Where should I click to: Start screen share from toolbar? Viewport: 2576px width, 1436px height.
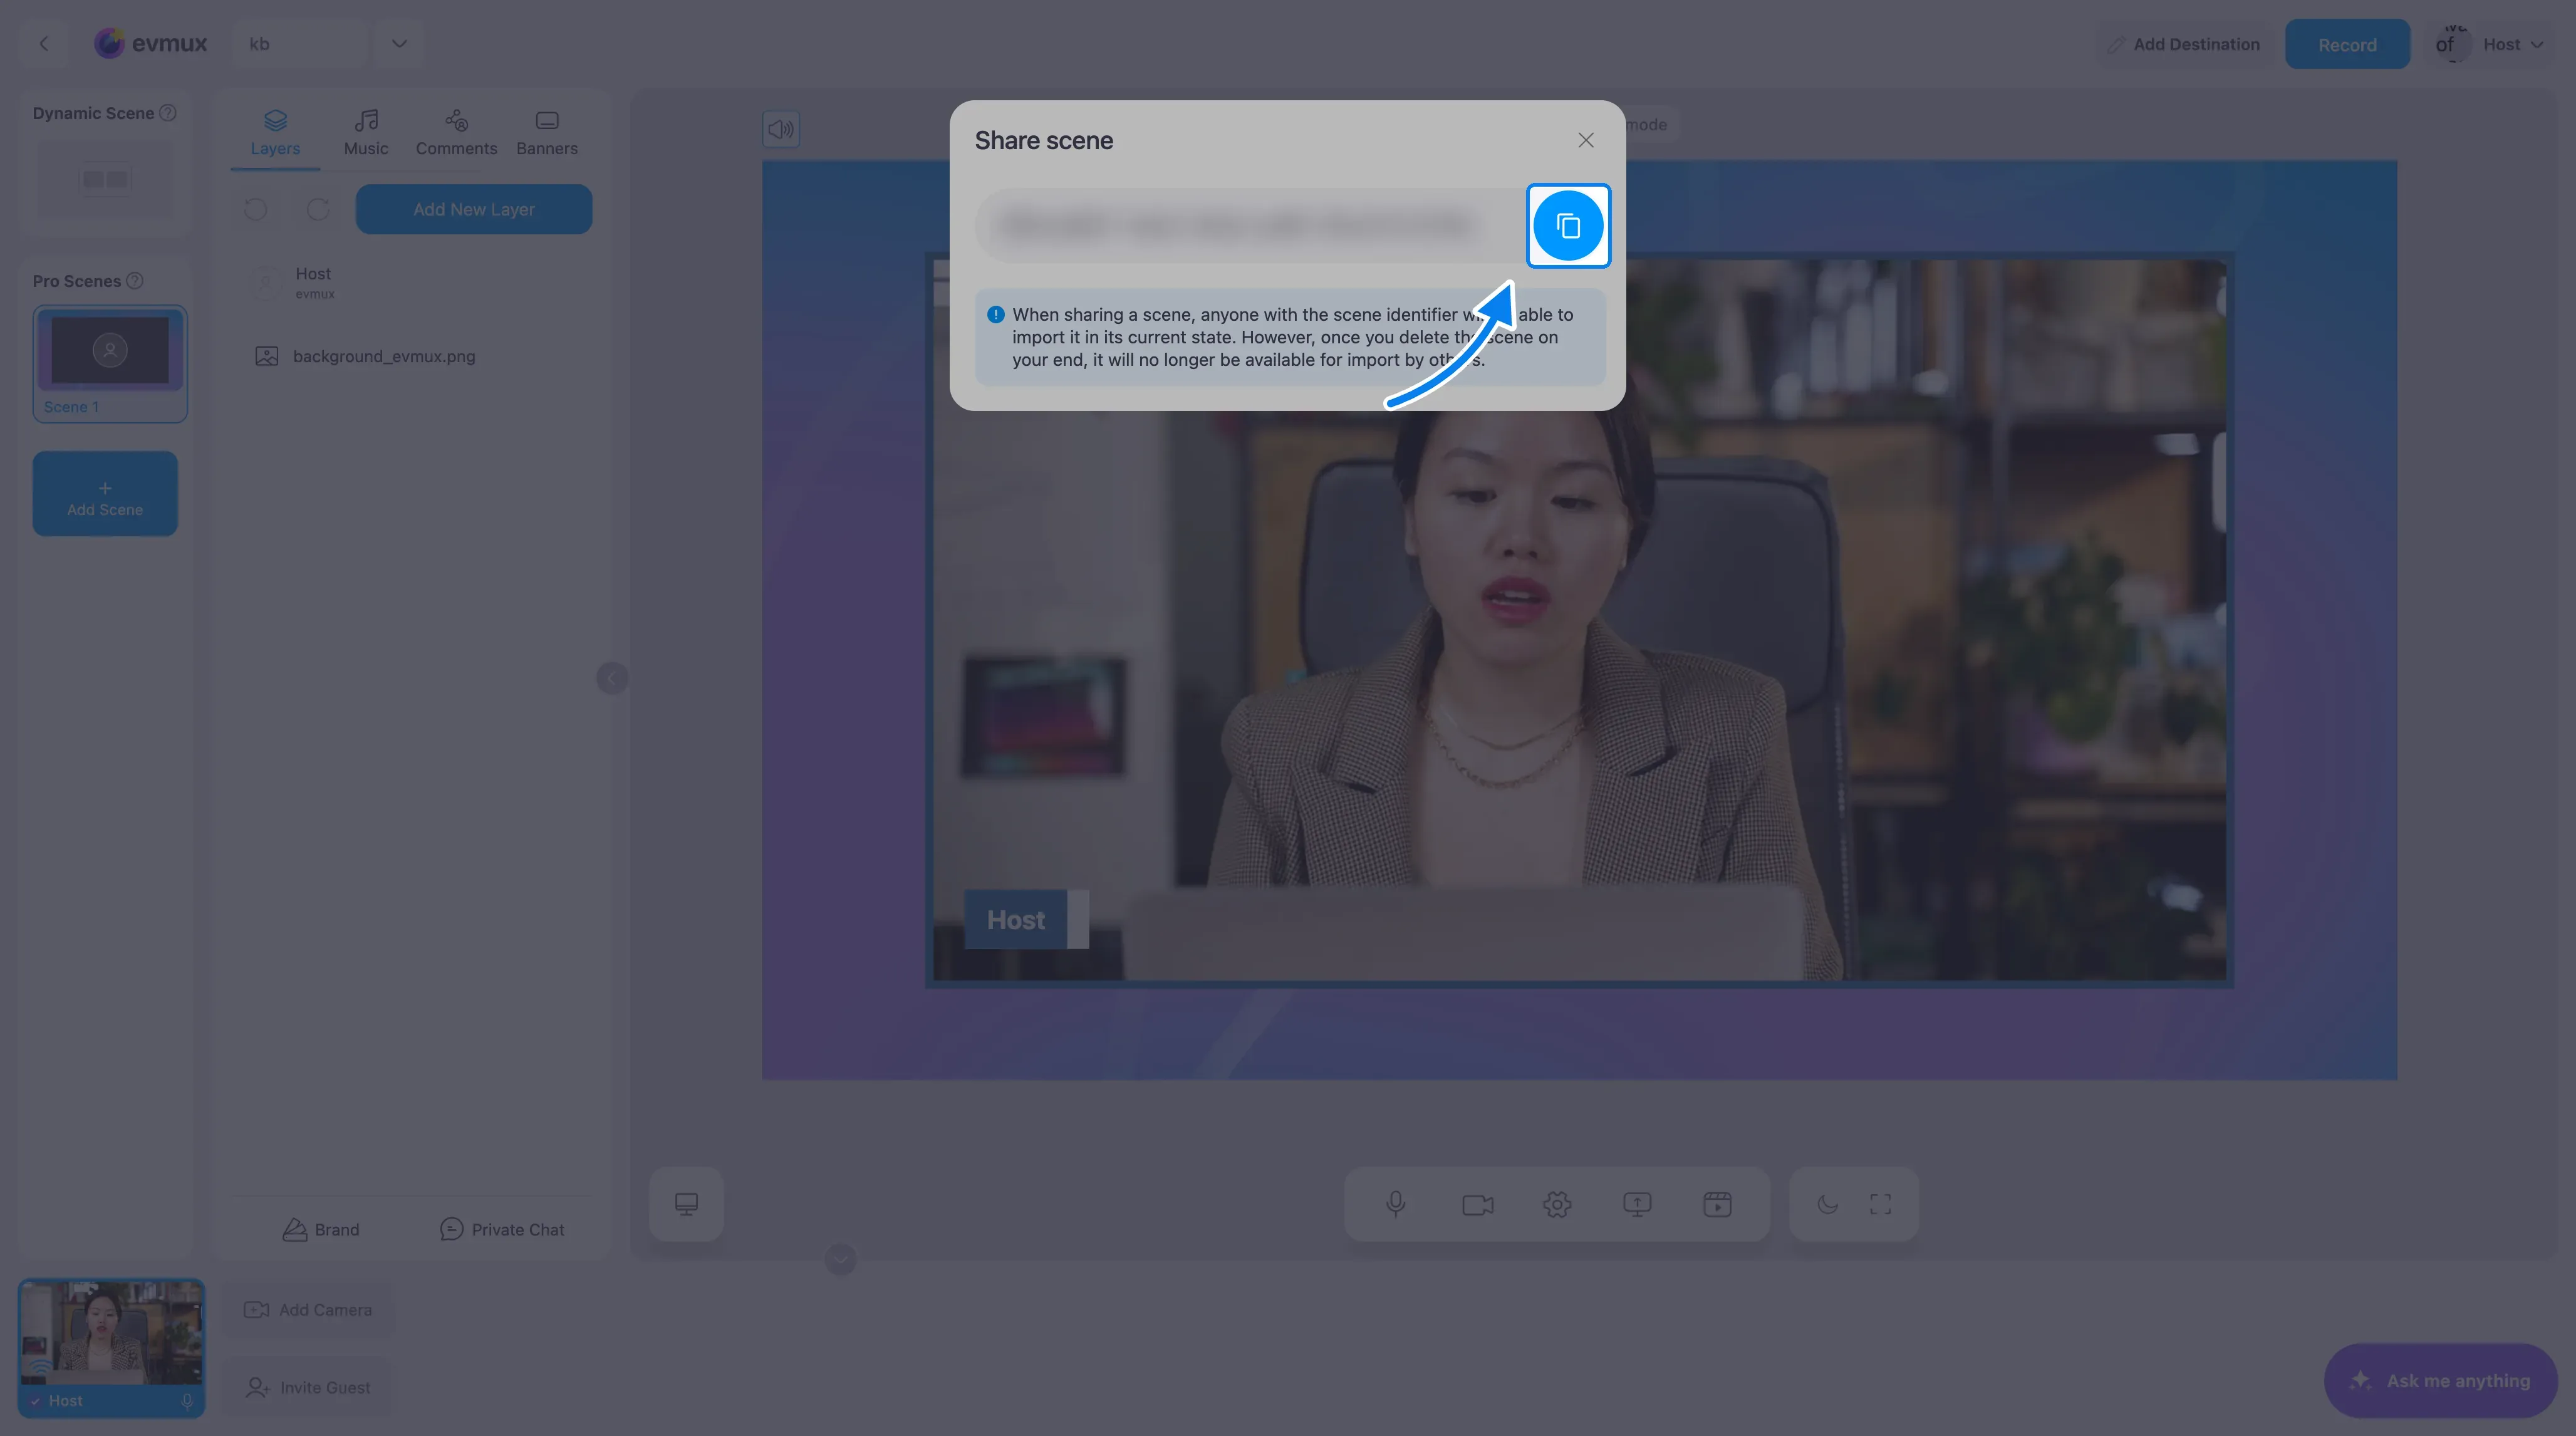click(x=1637, y=1204)
